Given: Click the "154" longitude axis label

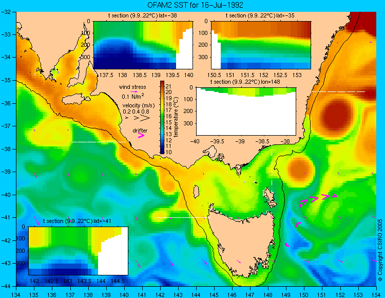Looking at the screenshot, I should click(376, 294).
